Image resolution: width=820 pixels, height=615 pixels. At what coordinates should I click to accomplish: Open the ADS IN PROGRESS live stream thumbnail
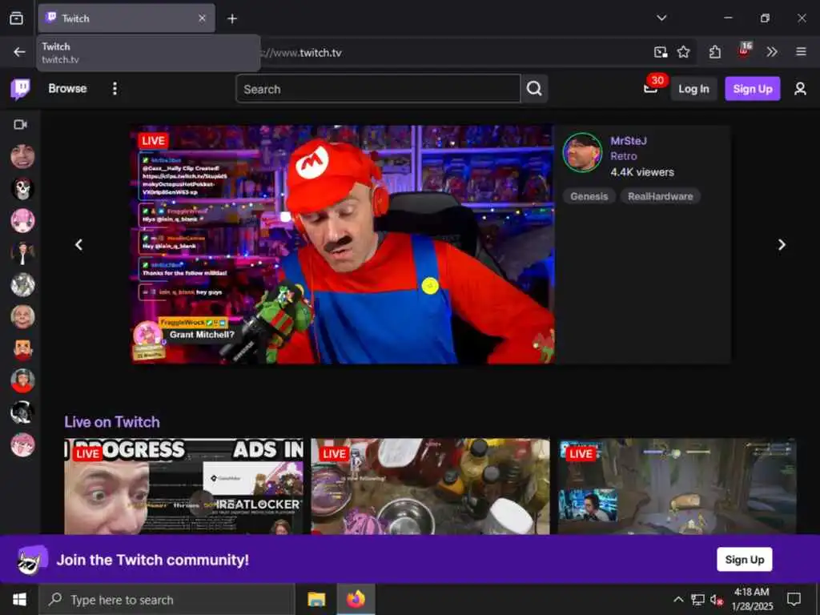tap(183, 486)
